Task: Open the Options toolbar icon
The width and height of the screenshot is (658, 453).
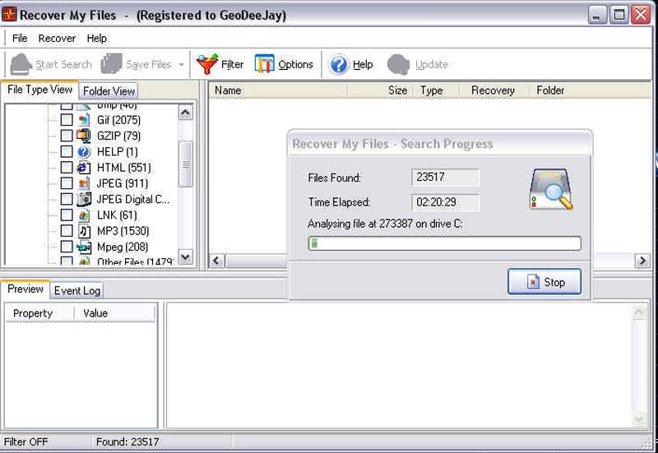Action: click(264, 64)
